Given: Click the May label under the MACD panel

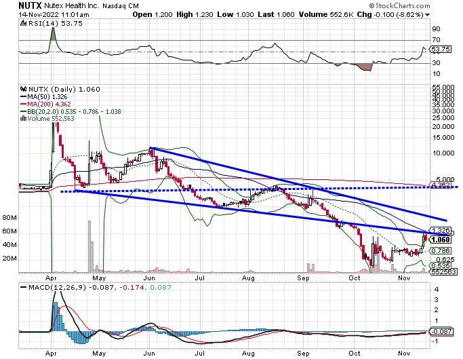Looking at the screenshot, I should [x=99, y=354].
